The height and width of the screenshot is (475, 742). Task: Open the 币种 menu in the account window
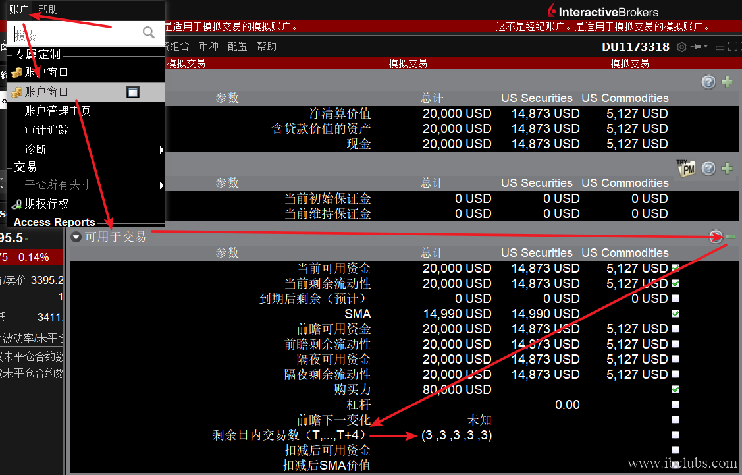(x=209, y=46)
